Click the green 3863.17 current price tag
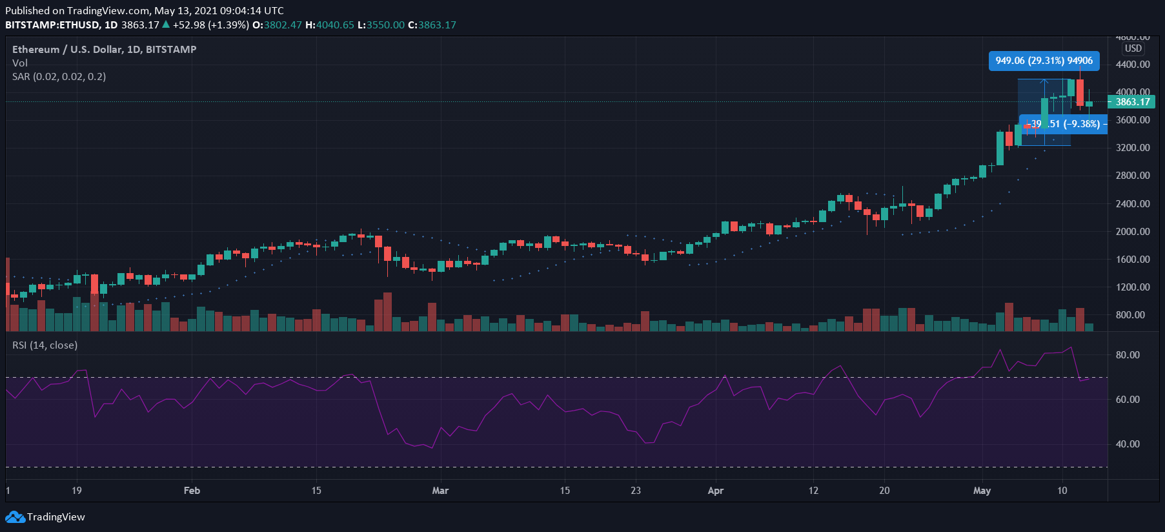Screen dimensions: 1165x532 click(1132, 102)
